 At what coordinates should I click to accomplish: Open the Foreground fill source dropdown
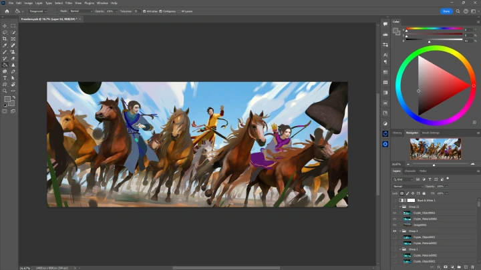37,11
